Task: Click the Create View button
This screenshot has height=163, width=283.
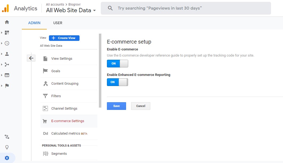Action: click(x=64, y=38)
